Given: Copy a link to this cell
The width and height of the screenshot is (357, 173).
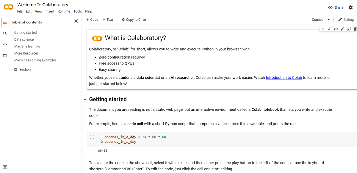Looking at the screenshot, I should (336, 29).
